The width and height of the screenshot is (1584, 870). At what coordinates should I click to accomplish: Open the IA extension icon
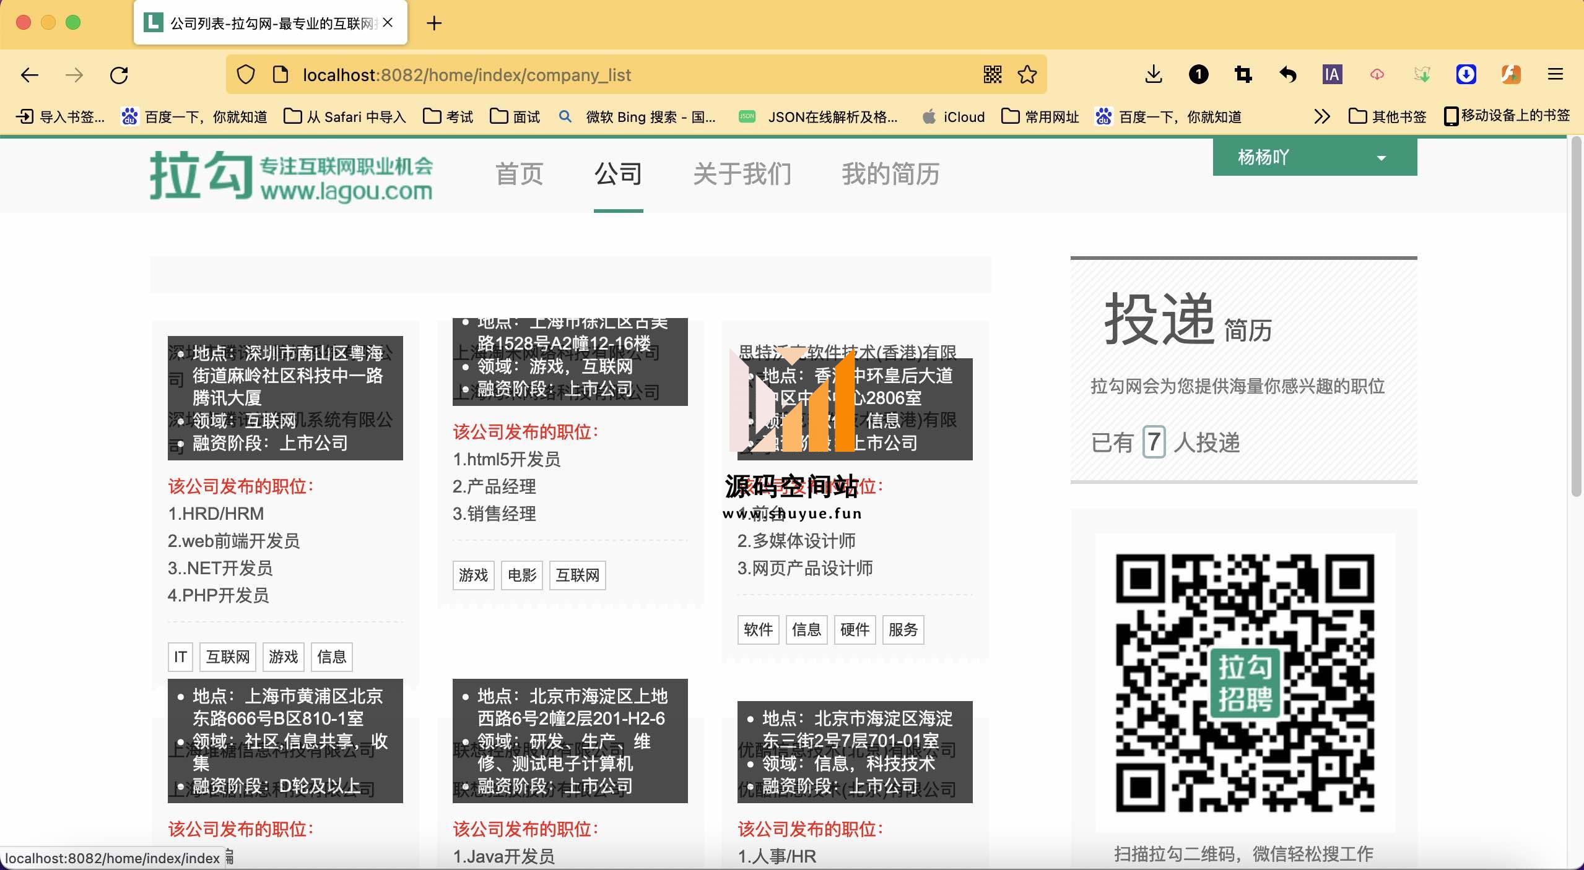(x=1332, y=75)
